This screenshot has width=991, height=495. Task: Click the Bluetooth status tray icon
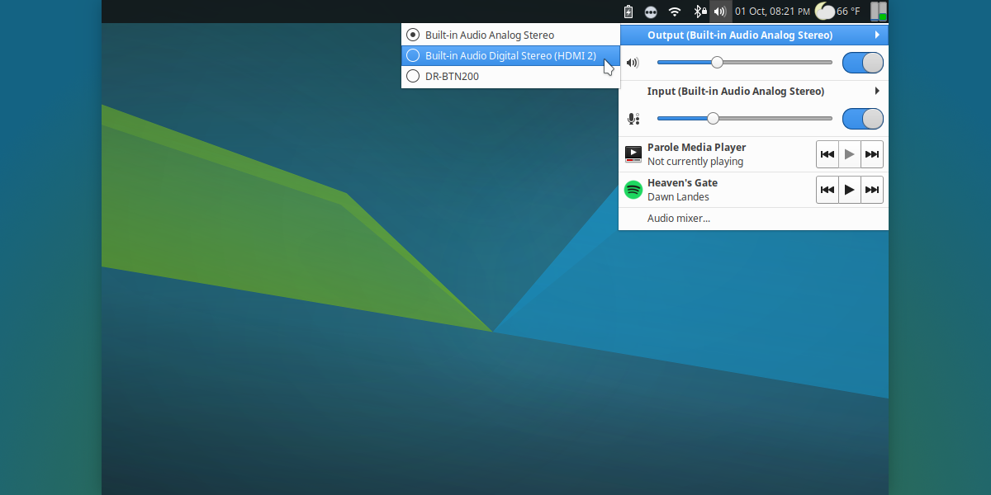pos(700,12)
